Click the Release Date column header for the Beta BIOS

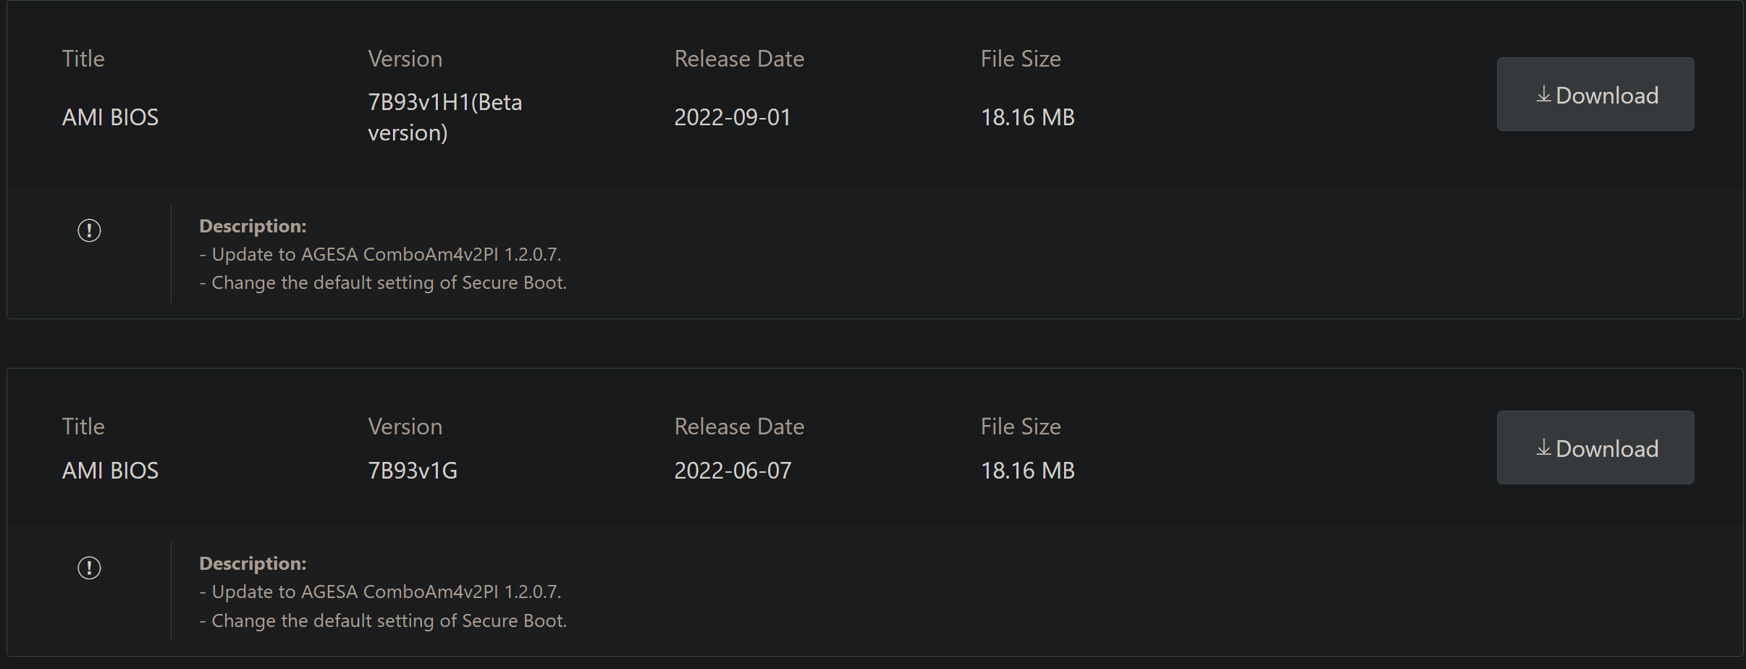pyautogui.click(x=738, y=59)
